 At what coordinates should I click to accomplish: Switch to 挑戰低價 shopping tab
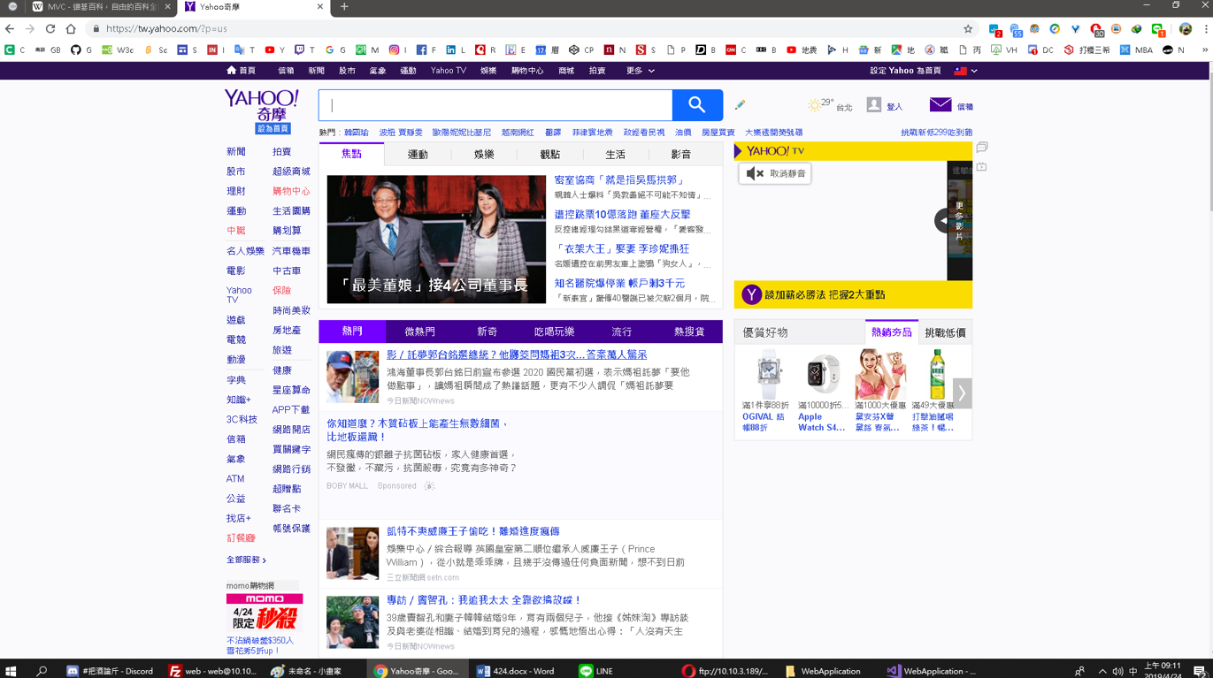pyautogui.click(x=945, y=332)
